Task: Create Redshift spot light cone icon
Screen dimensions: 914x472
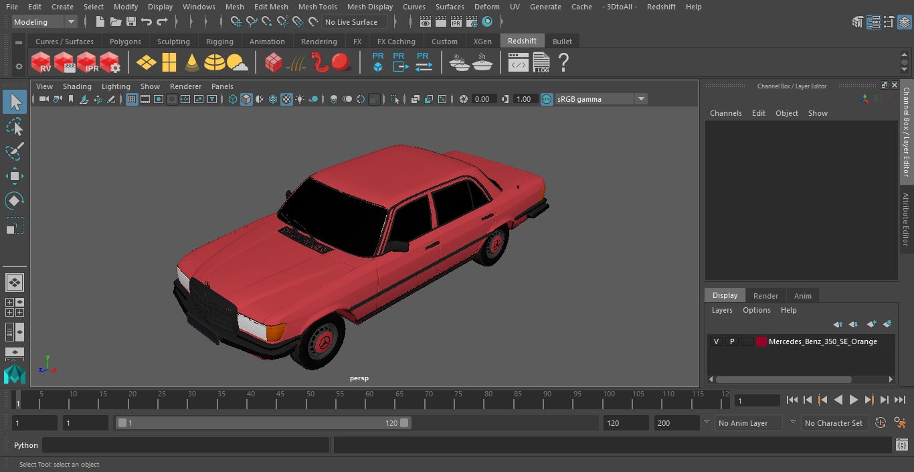Action: (192, 63)
